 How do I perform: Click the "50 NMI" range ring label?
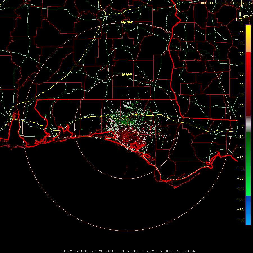click(126, 74)
